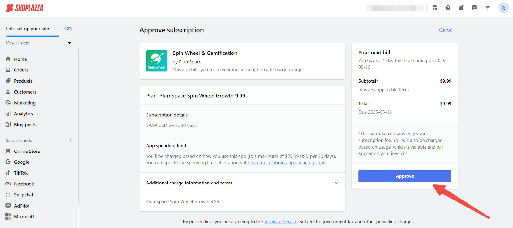The image size is (513, 228).
Task: Click the Wi-Fi signal icon in the top bar
Action: [x=488, y=8]
